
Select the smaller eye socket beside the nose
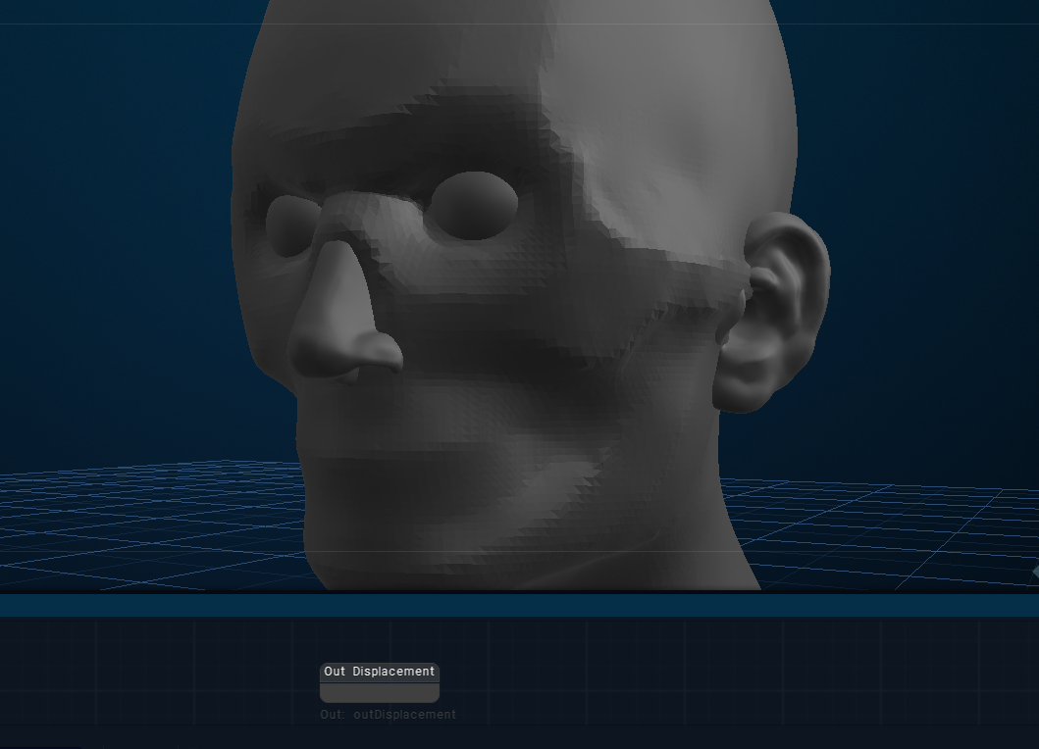pyautogui.click(x=287, y=226)
